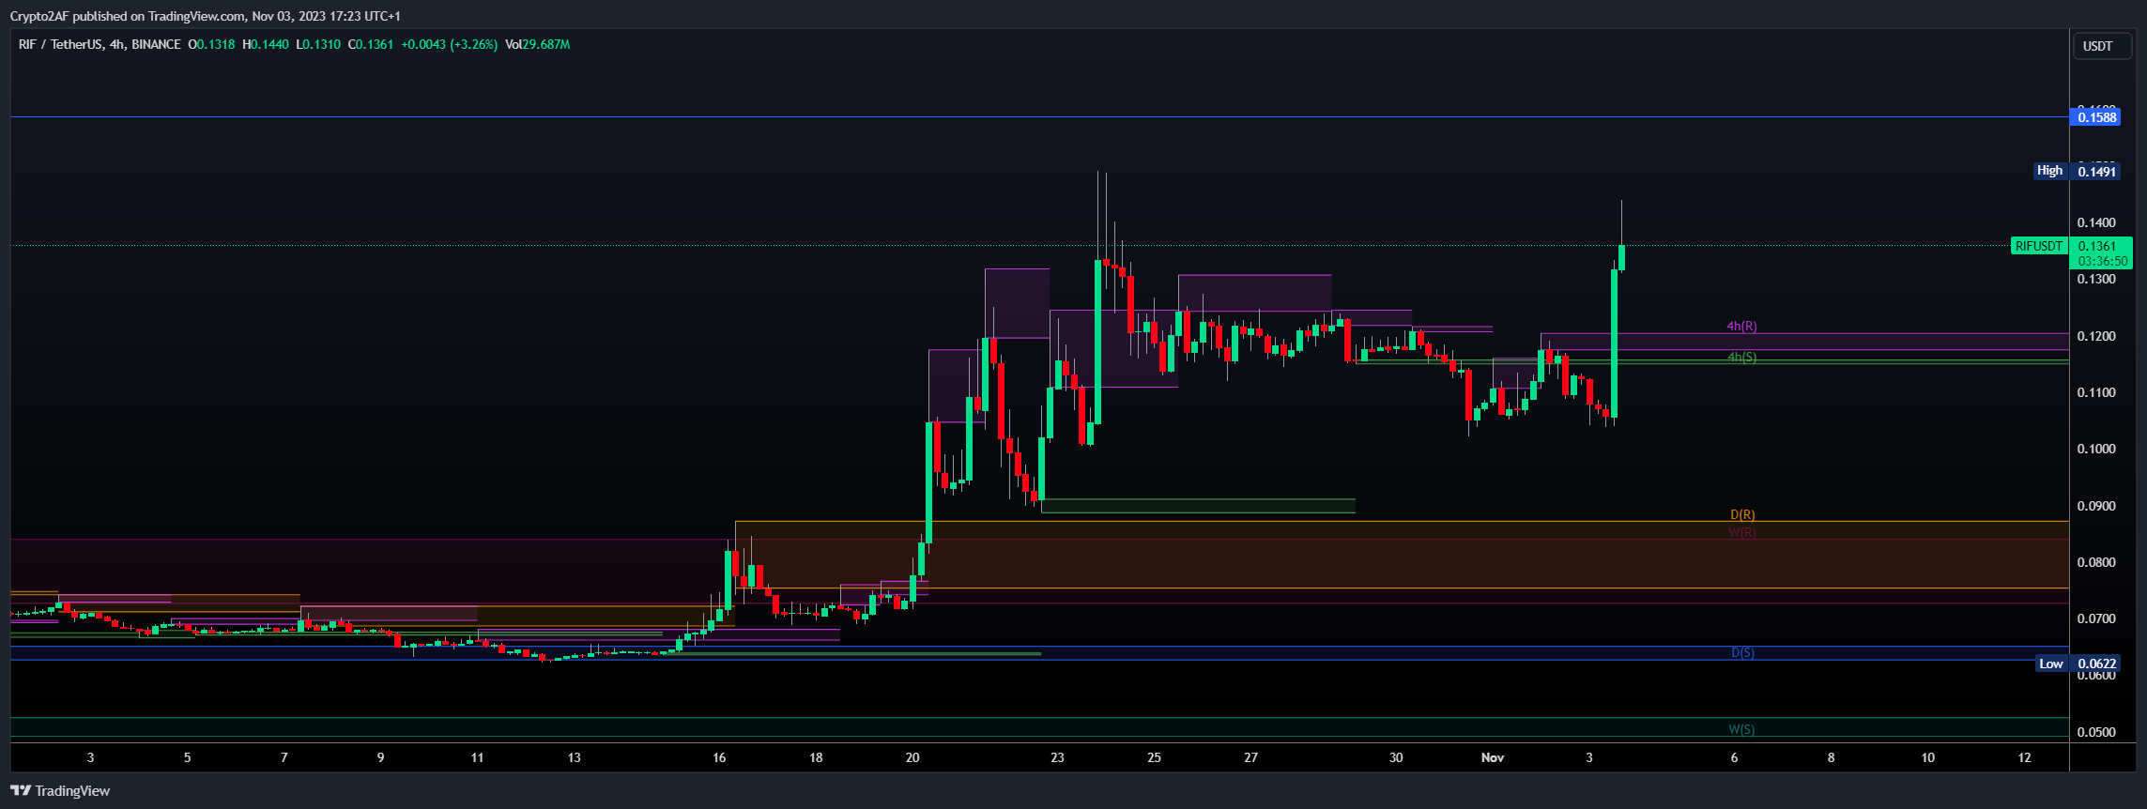
Task: Click the 0.1000 price scale label
Action: pos(2096,450)
